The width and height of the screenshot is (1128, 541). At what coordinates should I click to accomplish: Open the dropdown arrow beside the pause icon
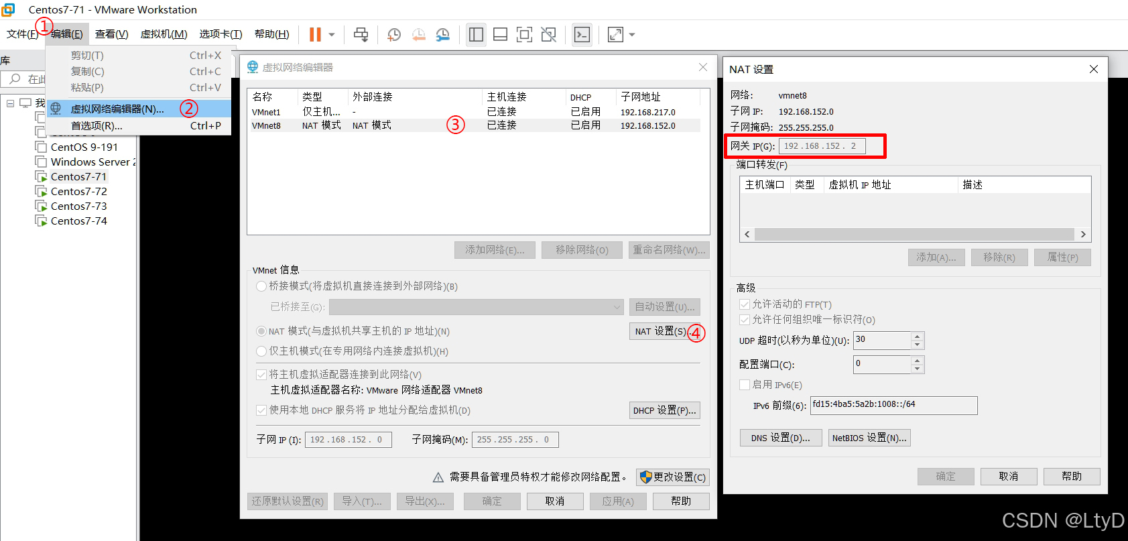click(x=332, y=35)
